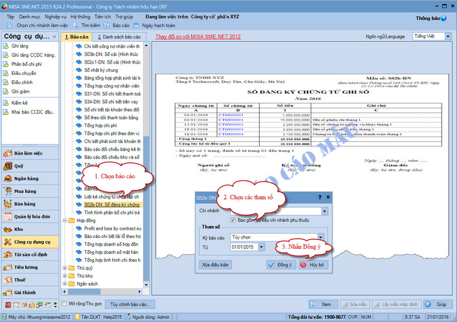Open the Tiền lương module
457x322 pixels.
click(x=30, y=267)
